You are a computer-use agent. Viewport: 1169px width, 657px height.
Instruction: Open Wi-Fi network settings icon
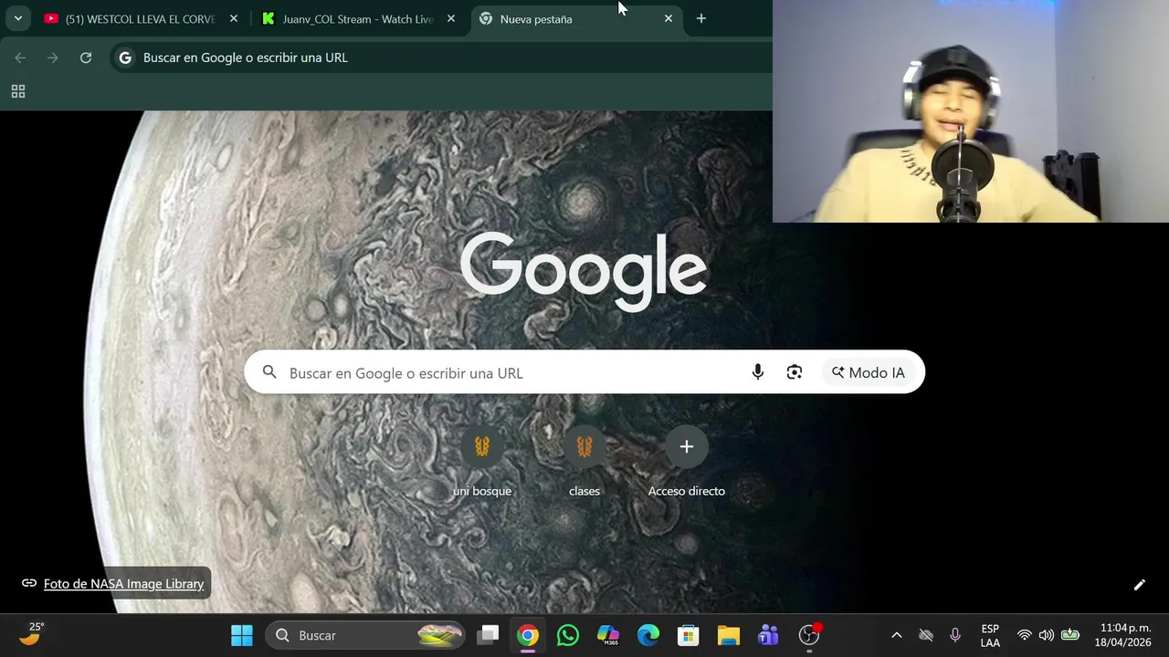pyautogui.click(x=1025, y=635)
